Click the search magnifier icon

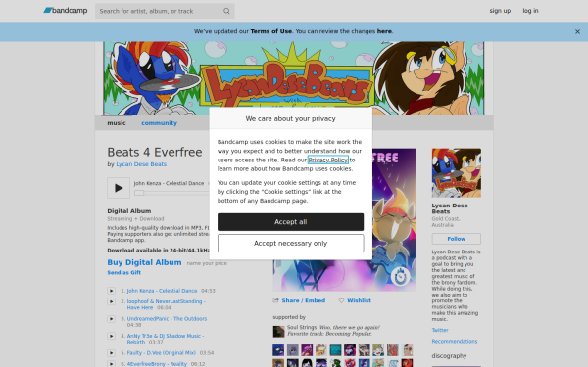click(226, 11)
